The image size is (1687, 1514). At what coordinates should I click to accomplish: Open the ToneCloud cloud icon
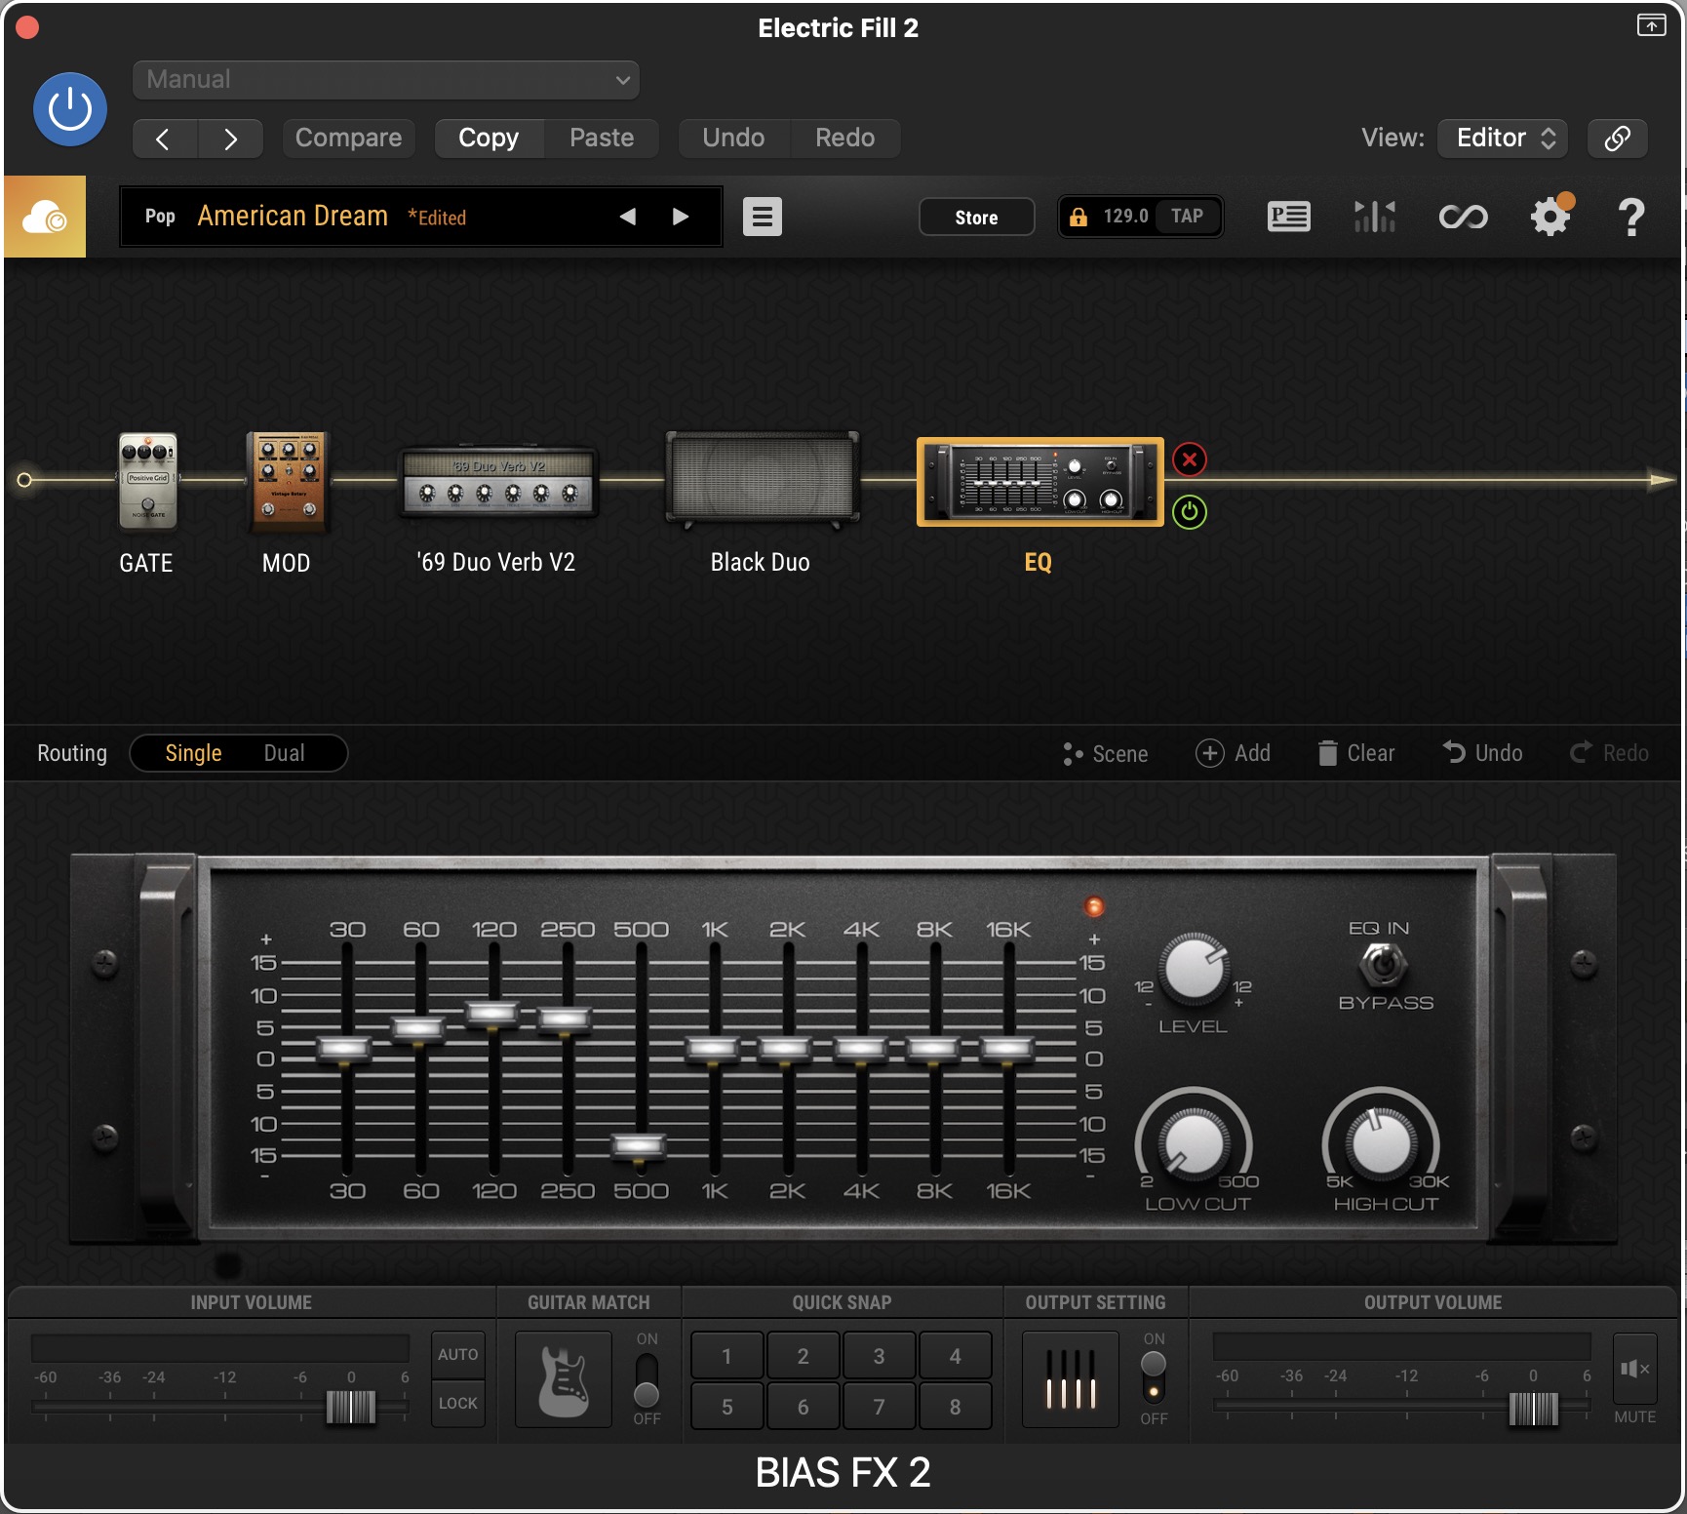pos(45,217)
